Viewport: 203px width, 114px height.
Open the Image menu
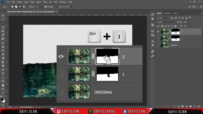point(19,2)
